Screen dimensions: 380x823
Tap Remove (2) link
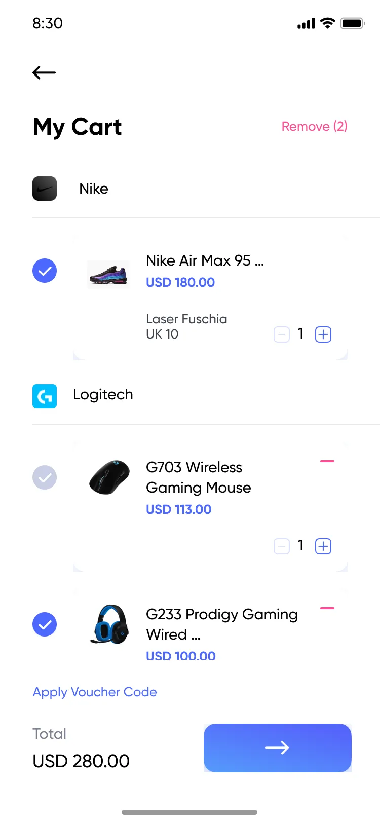tap(314, 127)
